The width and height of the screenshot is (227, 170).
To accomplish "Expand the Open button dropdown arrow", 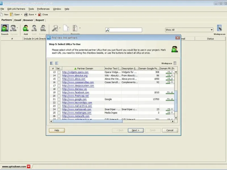I will click(x=22, y=14).
